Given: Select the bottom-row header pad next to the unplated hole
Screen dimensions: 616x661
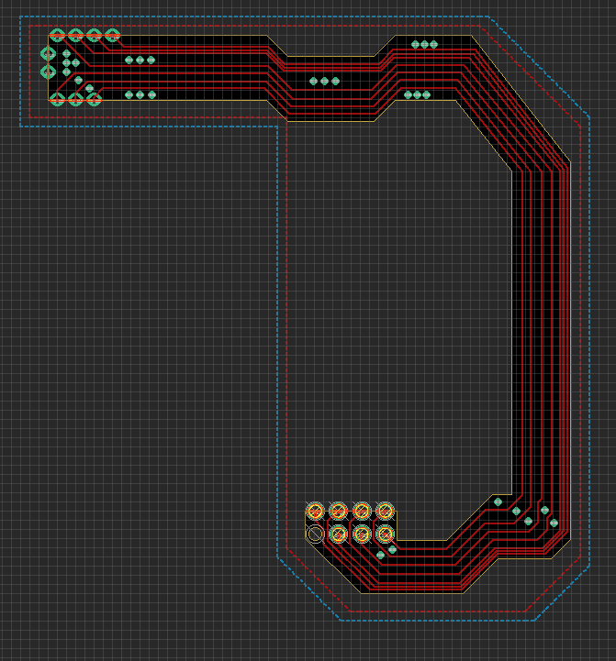Looking at the screenshot, I should [x=338, y=534].
